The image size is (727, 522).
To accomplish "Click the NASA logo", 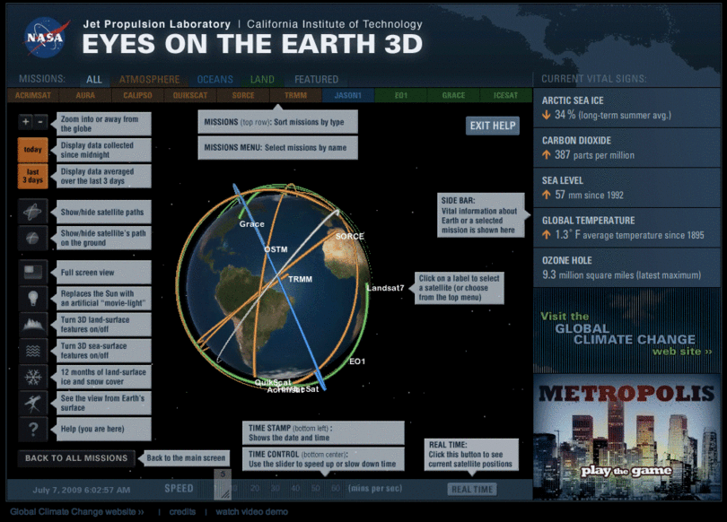I will [x=45, y=37].
